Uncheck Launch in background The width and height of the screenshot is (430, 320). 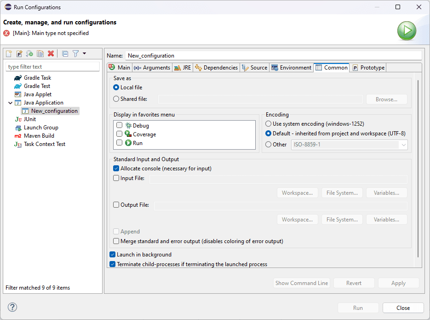coord(112,255)
